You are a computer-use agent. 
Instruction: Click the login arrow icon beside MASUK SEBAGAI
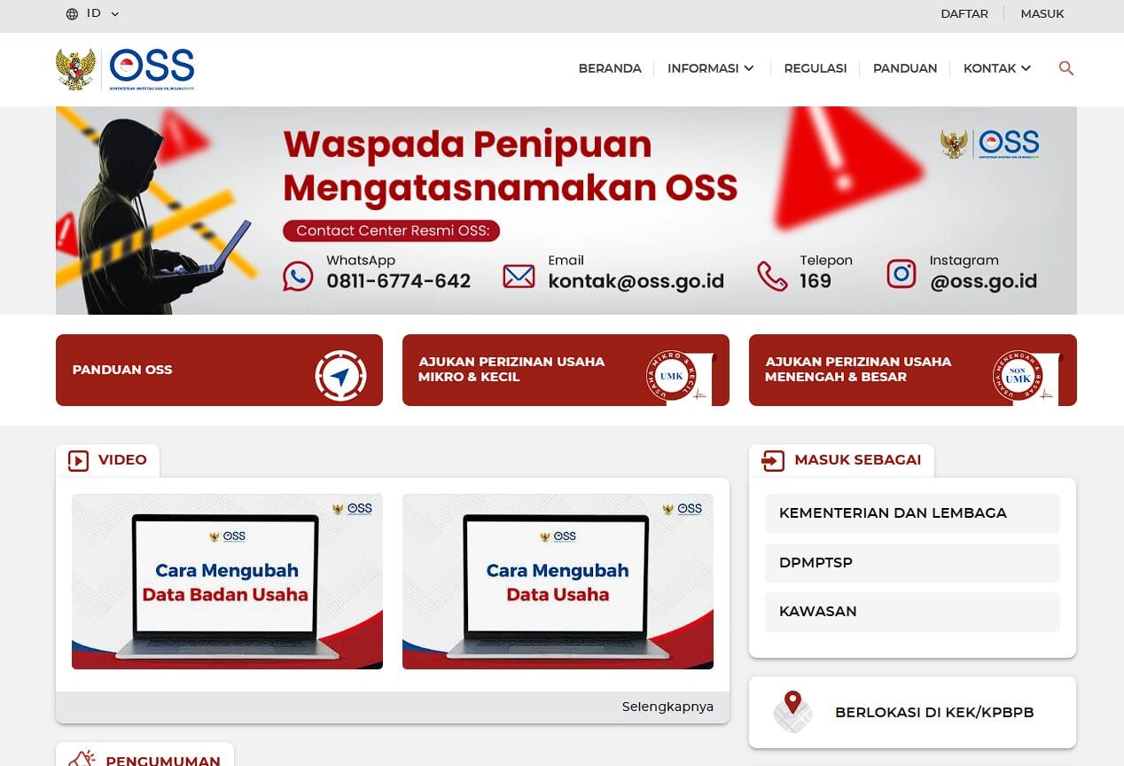pos(773,460)
